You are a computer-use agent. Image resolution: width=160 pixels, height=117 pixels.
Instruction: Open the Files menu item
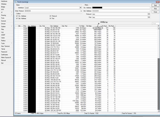3,29
